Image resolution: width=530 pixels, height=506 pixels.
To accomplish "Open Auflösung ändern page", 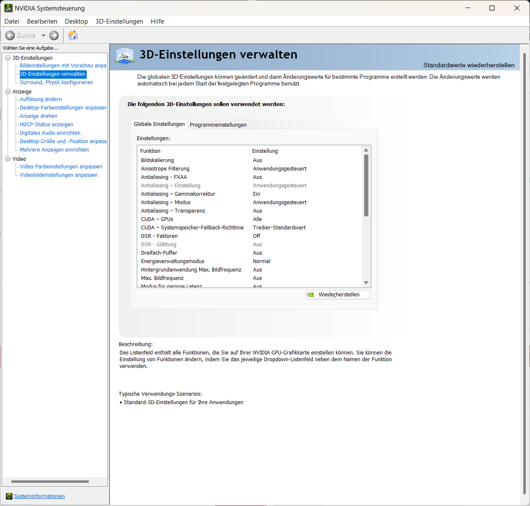I will (x=41, y=99).
